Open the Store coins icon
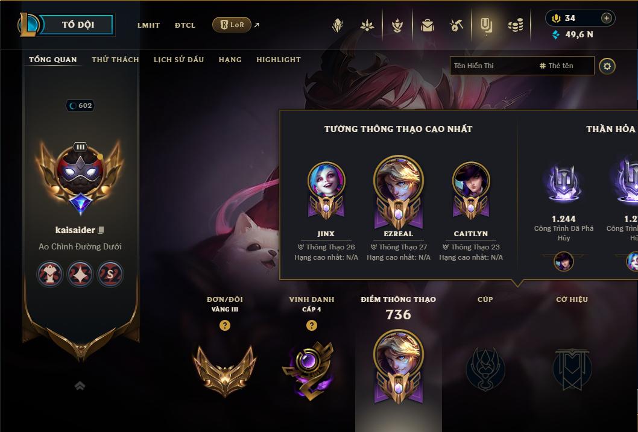638x432 pixels. coord(516,25)
